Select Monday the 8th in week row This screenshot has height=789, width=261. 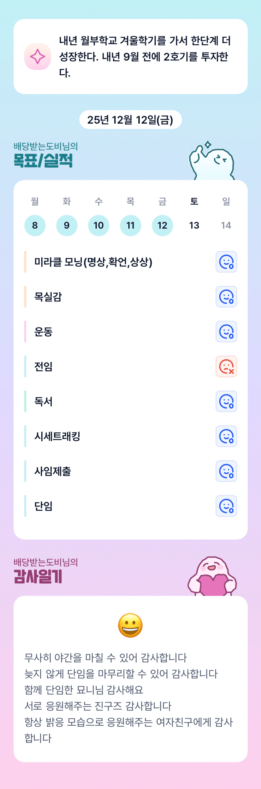[x=35, y=226]
